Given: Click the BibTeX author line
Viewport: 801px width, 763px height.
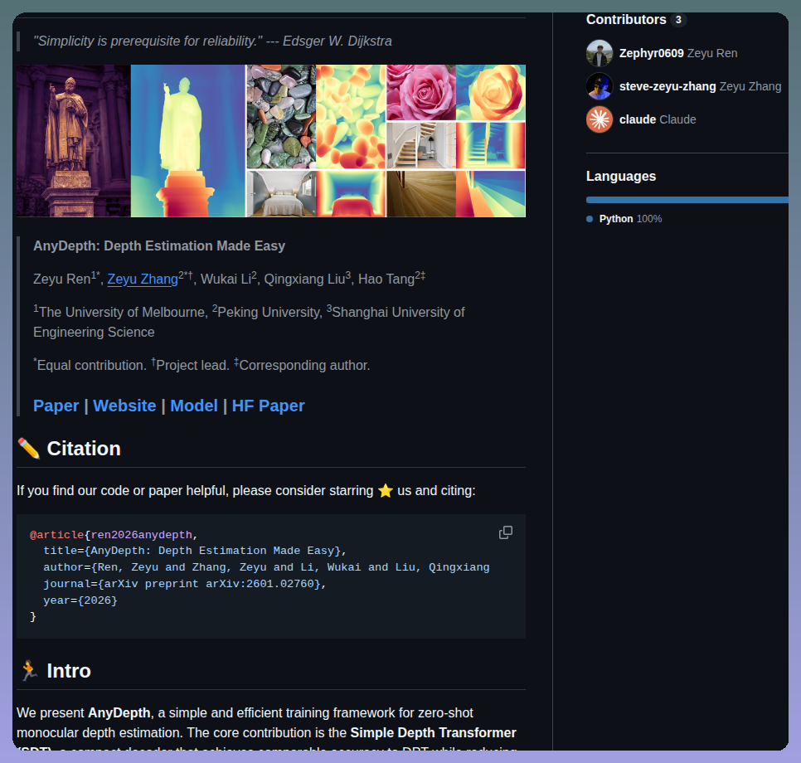Looking at the screenshot, I should (x=266, y=567).
